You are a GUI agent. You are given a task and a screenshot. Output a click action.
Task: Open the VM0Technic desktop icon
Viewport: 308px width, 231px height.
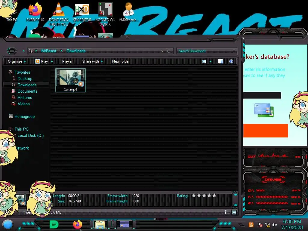pyautogui.click(x=128, y=12)
